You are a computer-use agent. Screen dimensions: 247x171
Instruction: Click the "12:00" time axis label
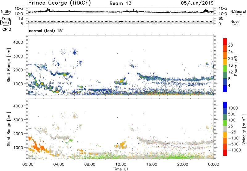(121, 165)
